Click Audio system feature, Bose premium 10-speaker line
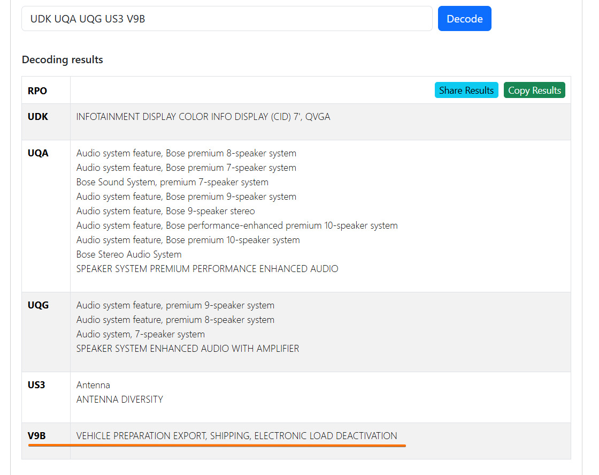The height and width of the screenshot is (475, 599). click(188, 240)
